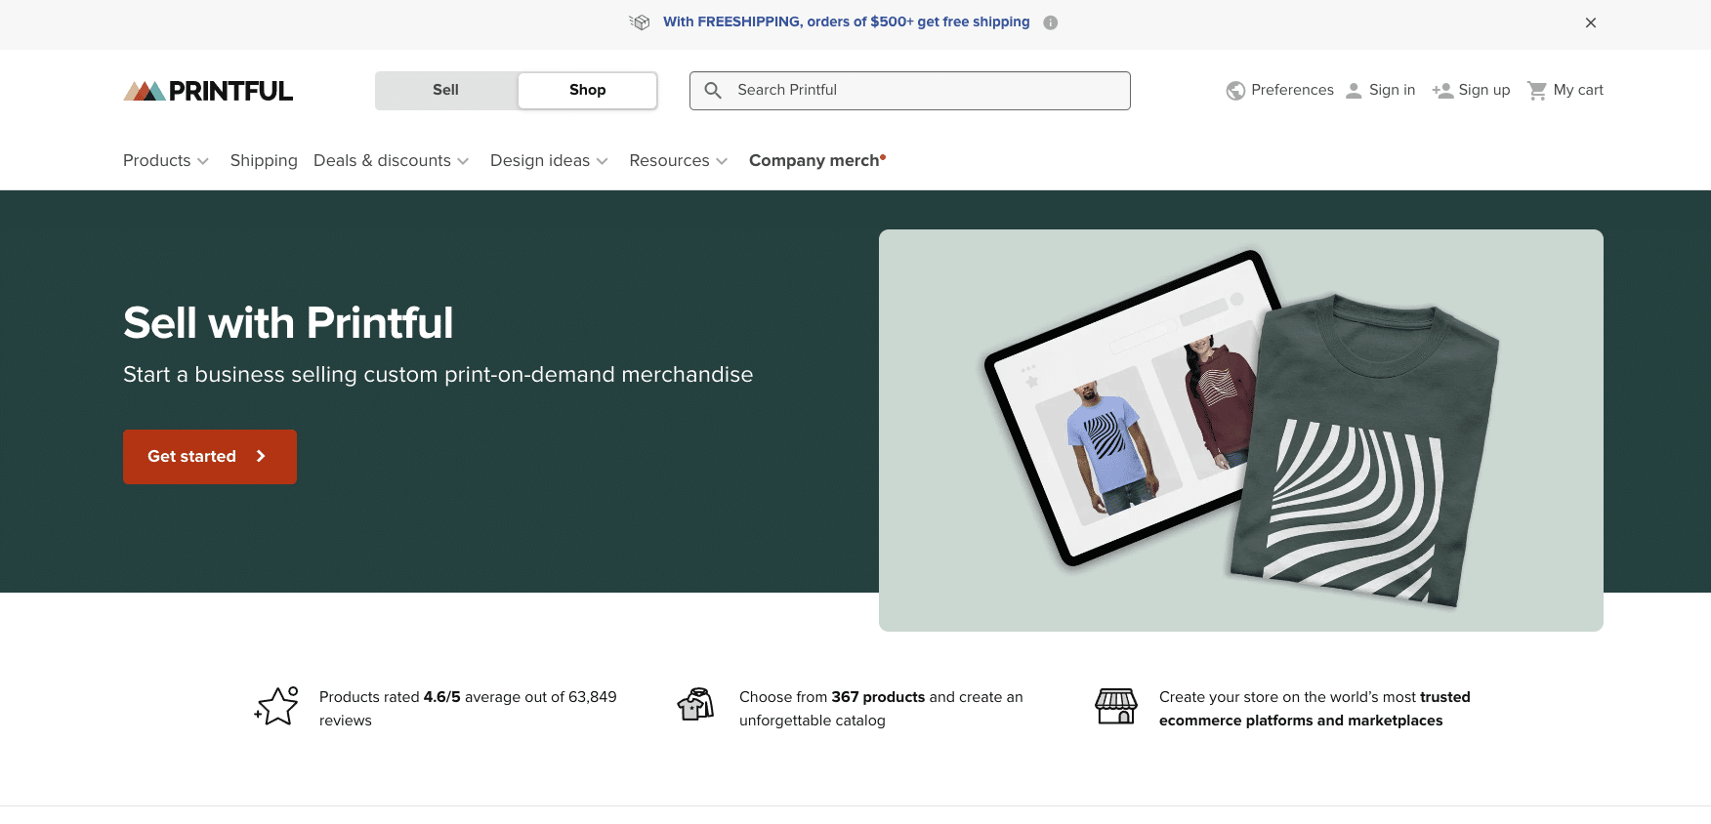This screenshot has width=1711, height=824.
Task: Click the storefront icon near ecommerce platforms
Action: 1115,706
